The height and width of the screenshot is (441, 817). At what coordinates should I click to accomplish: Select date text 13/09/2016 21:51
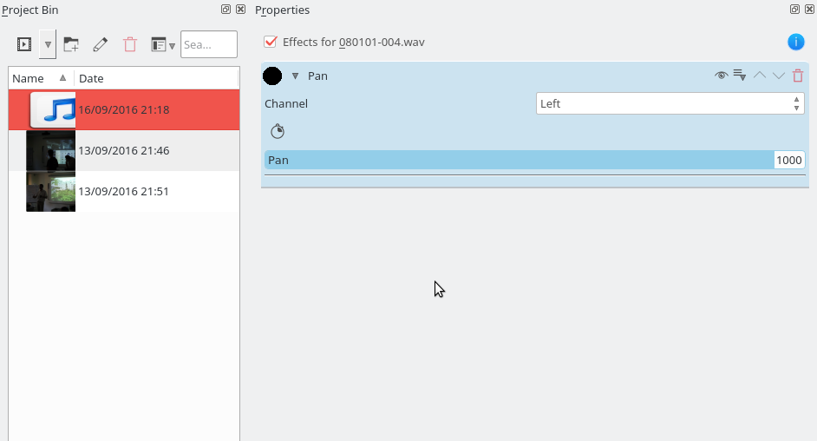123,191
